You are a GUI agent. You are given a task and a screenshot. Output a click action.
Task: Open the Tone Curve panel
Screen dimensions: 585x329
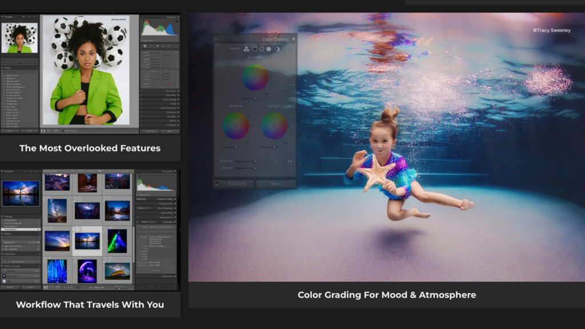(171, 90)
